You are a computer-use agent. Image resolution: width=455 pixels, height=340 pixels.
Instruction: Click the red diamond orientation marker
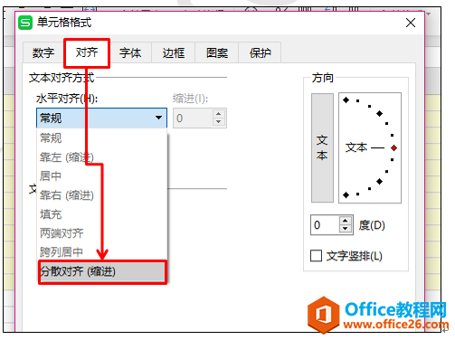tap(393, 147)
